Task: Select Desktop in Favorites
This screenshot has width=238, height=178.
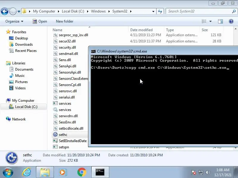Action: (x=21, y=38)
